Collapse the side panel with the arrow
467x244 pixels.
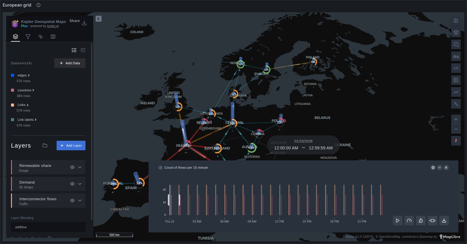(x=99, y=19)
